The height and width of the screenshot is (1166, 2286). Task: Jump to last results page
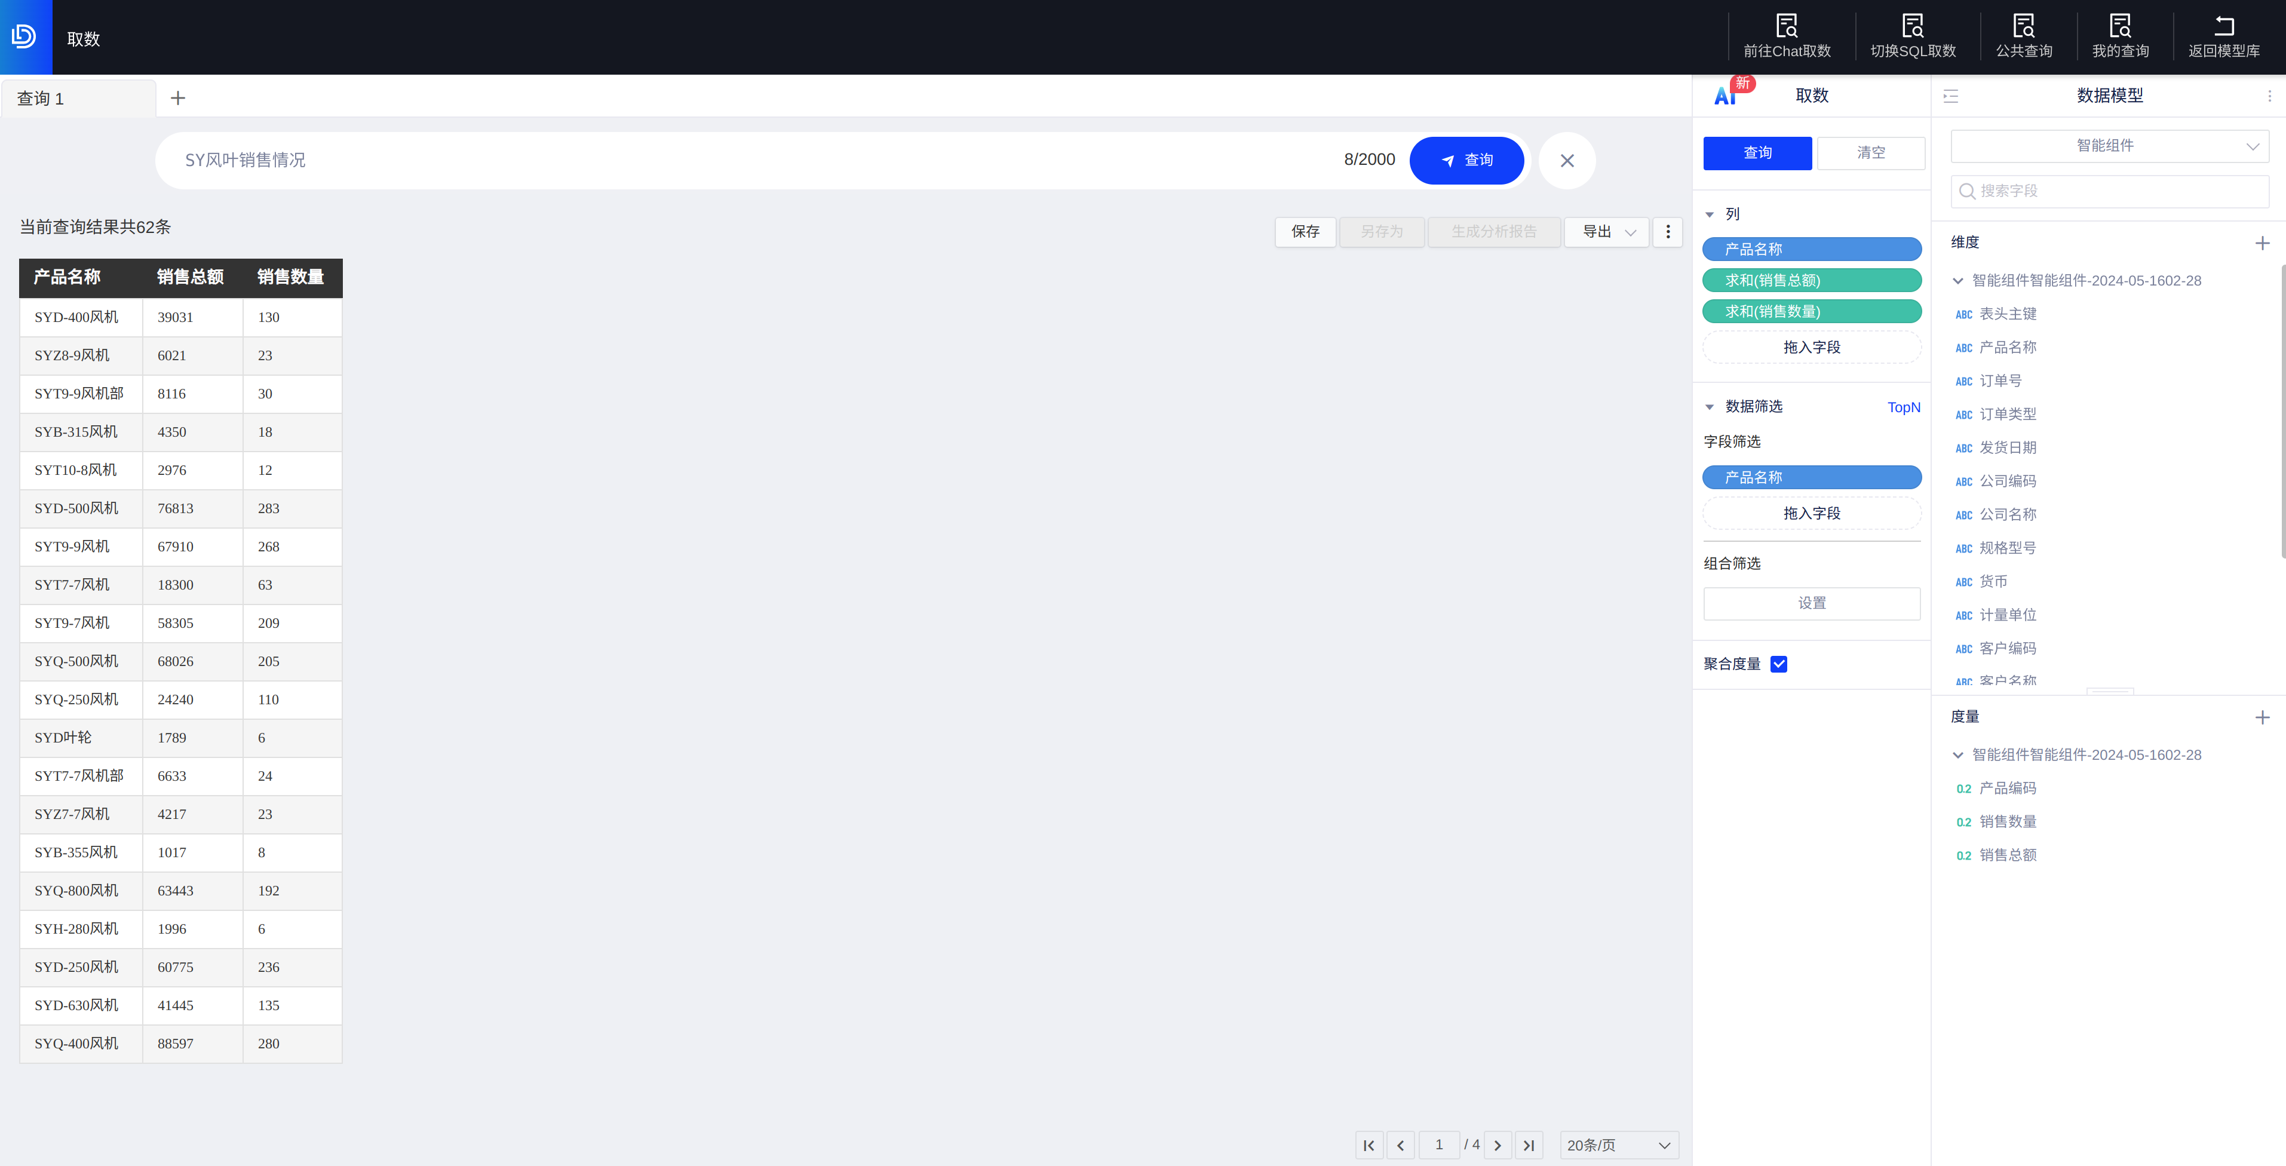[x=1528, y=1144]
